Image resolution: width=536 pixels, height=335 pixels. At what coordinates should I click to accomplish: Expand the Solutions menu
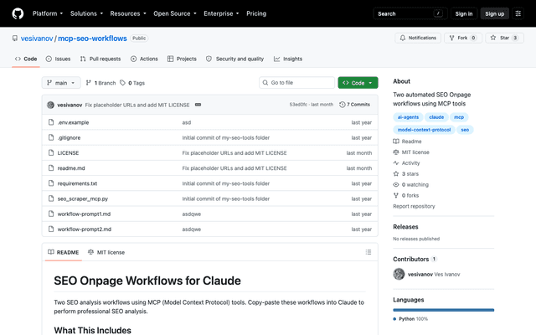[86, 13]
